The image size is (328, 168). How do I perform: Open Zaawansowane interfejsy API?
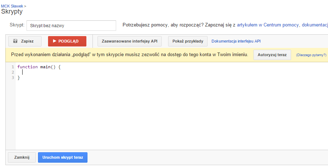[129, 41]
